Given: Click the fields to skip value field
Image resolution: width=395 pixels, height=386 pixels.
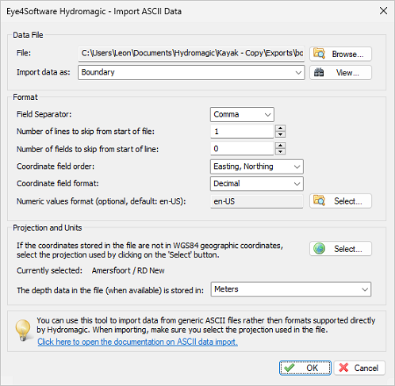Looking at the screenshot, I should [242, 148].
